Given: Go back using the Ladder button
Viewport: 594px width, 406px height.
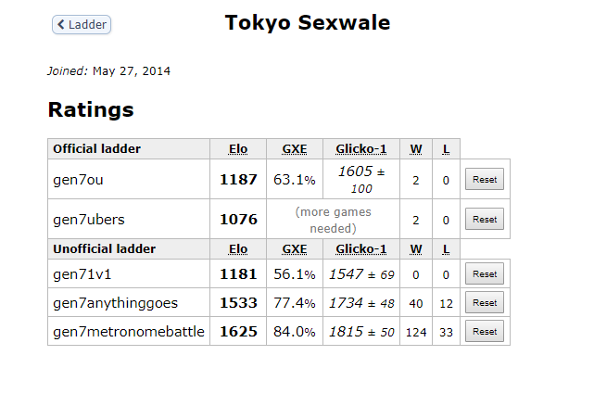Looking at the screenshot, I should [x=82, y=25].
